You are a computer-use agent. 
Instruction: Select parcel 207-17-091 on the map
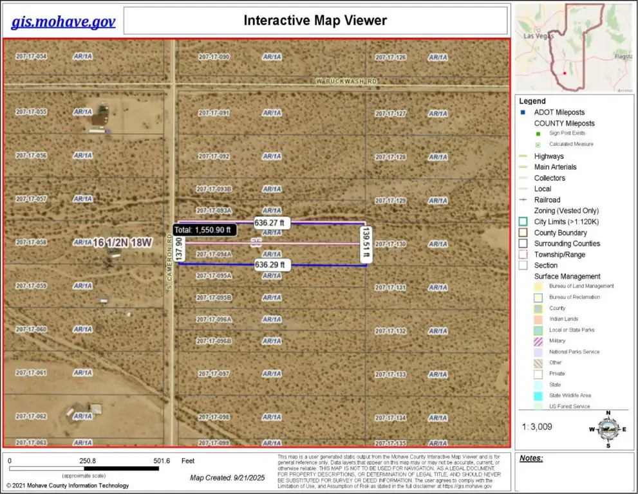(214, 113)
